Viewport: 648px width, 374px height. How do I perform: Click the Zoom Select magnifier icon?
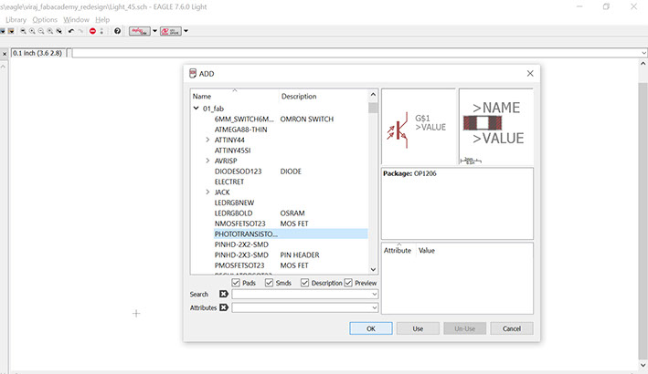pos(59,31)
